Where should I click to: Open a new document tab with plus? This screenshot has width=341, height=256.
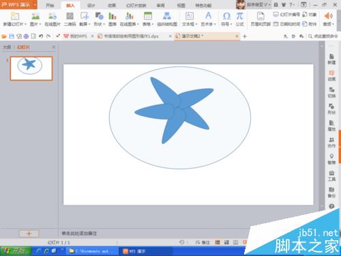[245, 36]
